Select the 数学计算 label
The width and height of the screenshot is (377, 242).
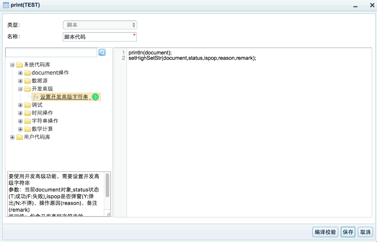[x=42, y=129]
